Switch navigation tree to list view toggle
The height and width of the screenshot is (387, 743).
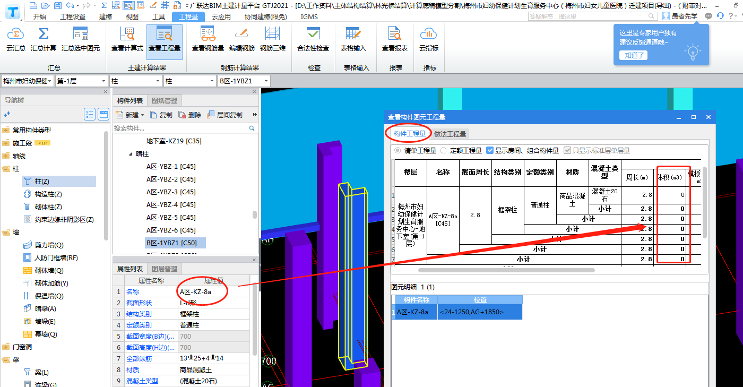coord(90,114)
